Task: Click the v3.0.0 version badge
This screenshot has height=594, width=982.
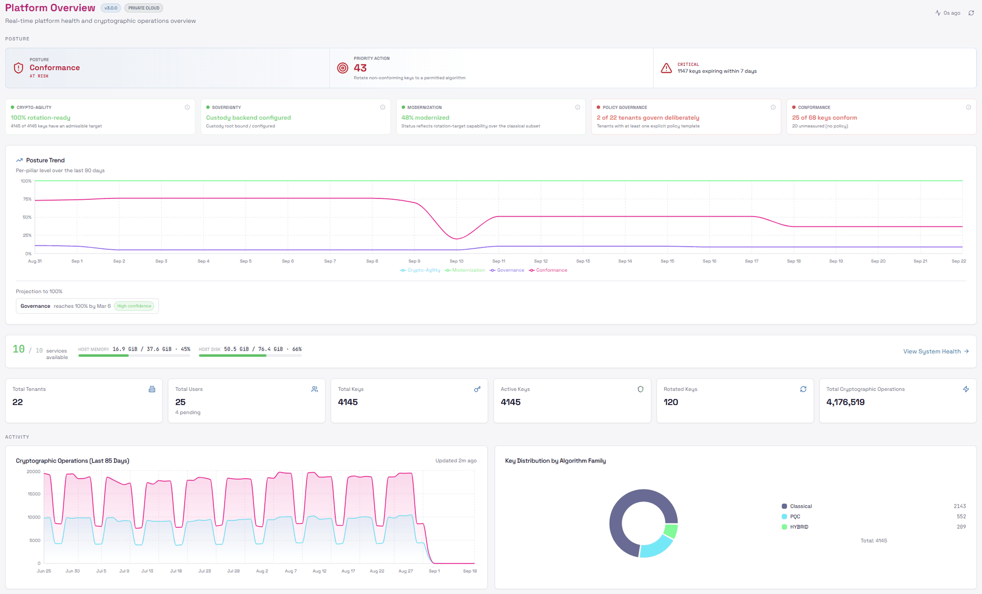Action: point(111,8)
